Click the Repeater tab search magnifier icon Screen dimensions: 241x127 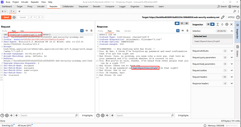coord(234,11)
